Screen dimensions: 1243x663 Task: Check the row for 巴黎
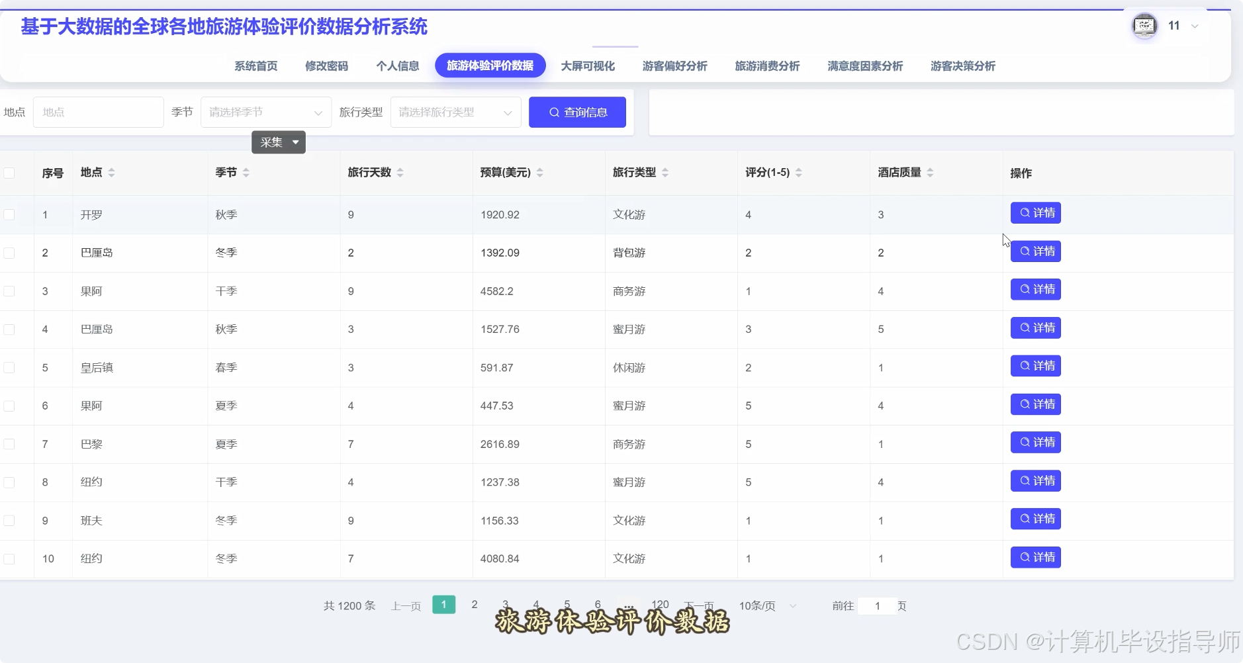point(9,444)
